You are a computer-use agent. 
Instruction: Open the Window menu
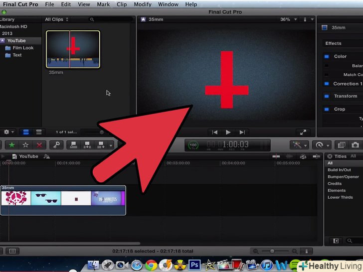169,4
